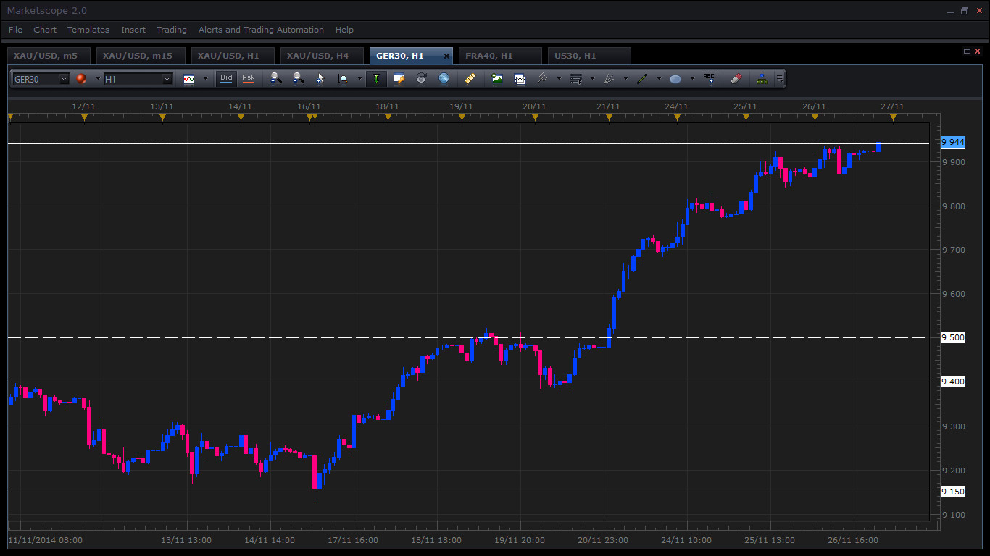Zoom out using the magnifier minus icon
Image resolution: width=990 pixels, height=556 pixels.
pyautogui.click(x=298, y=79)
